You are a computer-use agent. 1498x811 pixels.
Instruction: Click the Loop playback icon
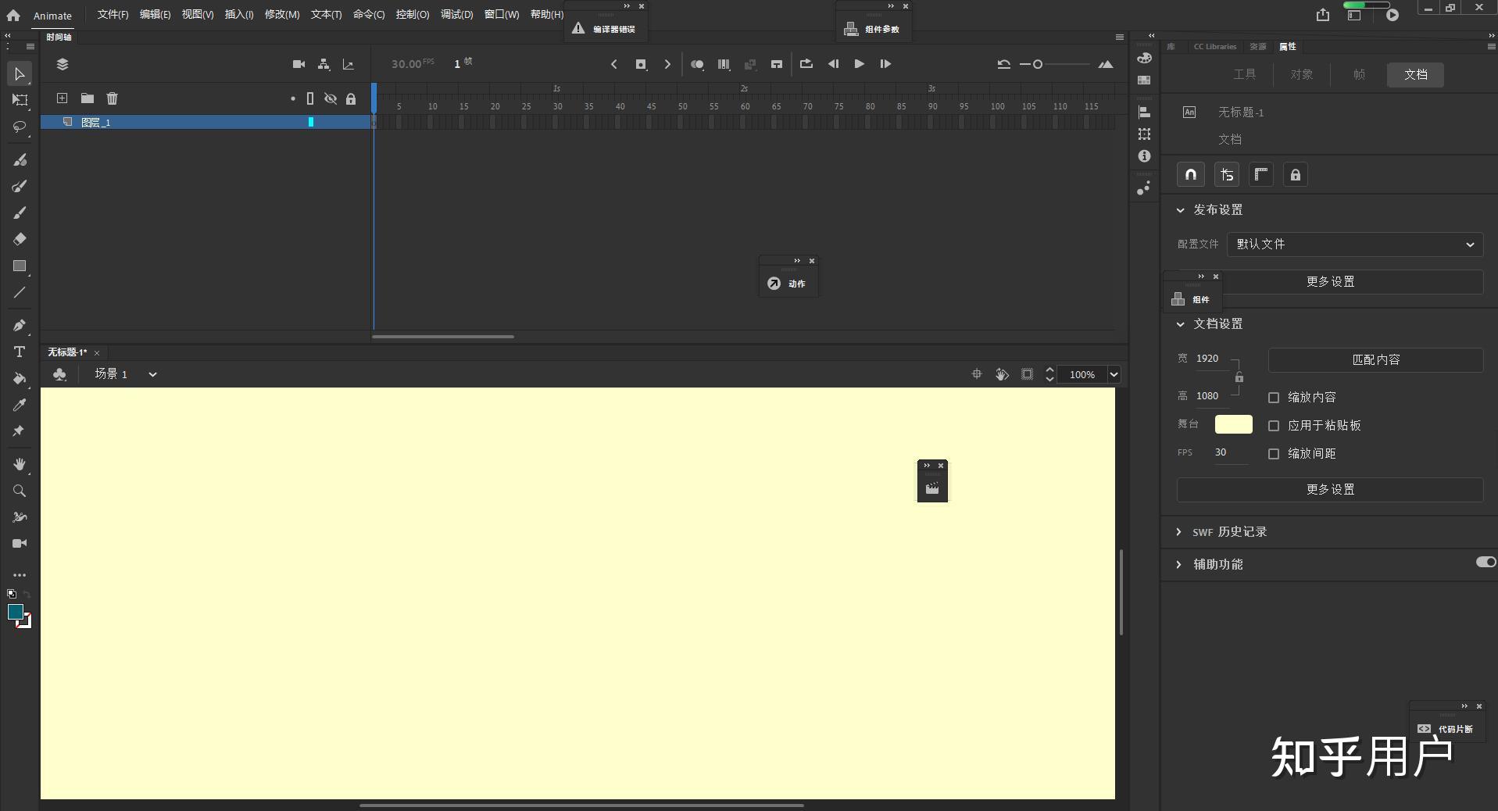pos(806,64)
